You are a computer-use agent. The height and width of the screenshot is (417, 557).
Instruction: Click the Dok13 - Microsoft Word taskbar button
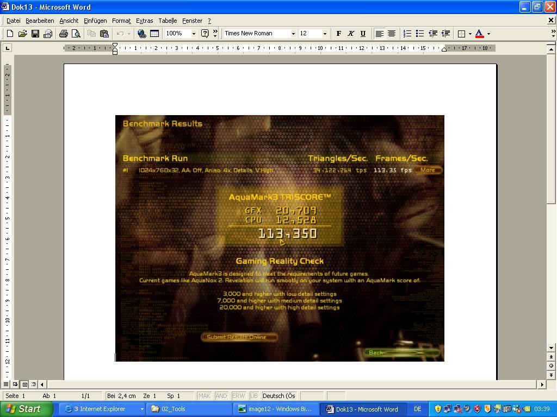[363, 409]
